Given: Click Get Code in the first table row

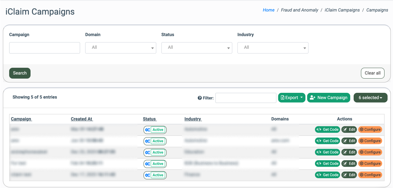Looking at the screenshot, I should pyautogui.click(x=327, y=129).
